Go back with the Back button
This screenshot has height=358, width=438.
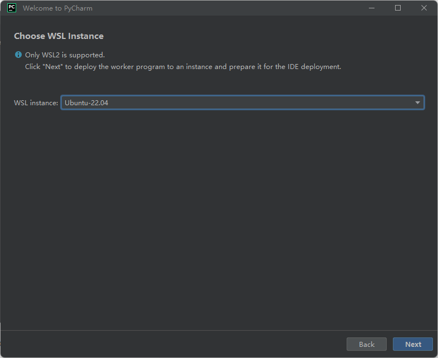(x=367, y=344)
